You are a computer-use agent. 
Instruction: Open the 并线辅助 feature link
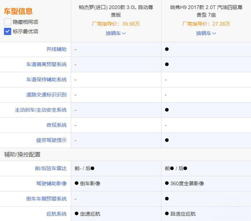[57, 49]
